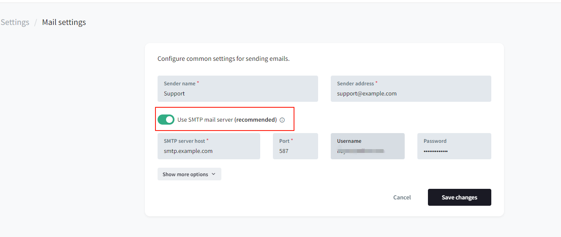Click the breadcrumb slash separator
Screen dimensions: 561x237
coord(36,22)
